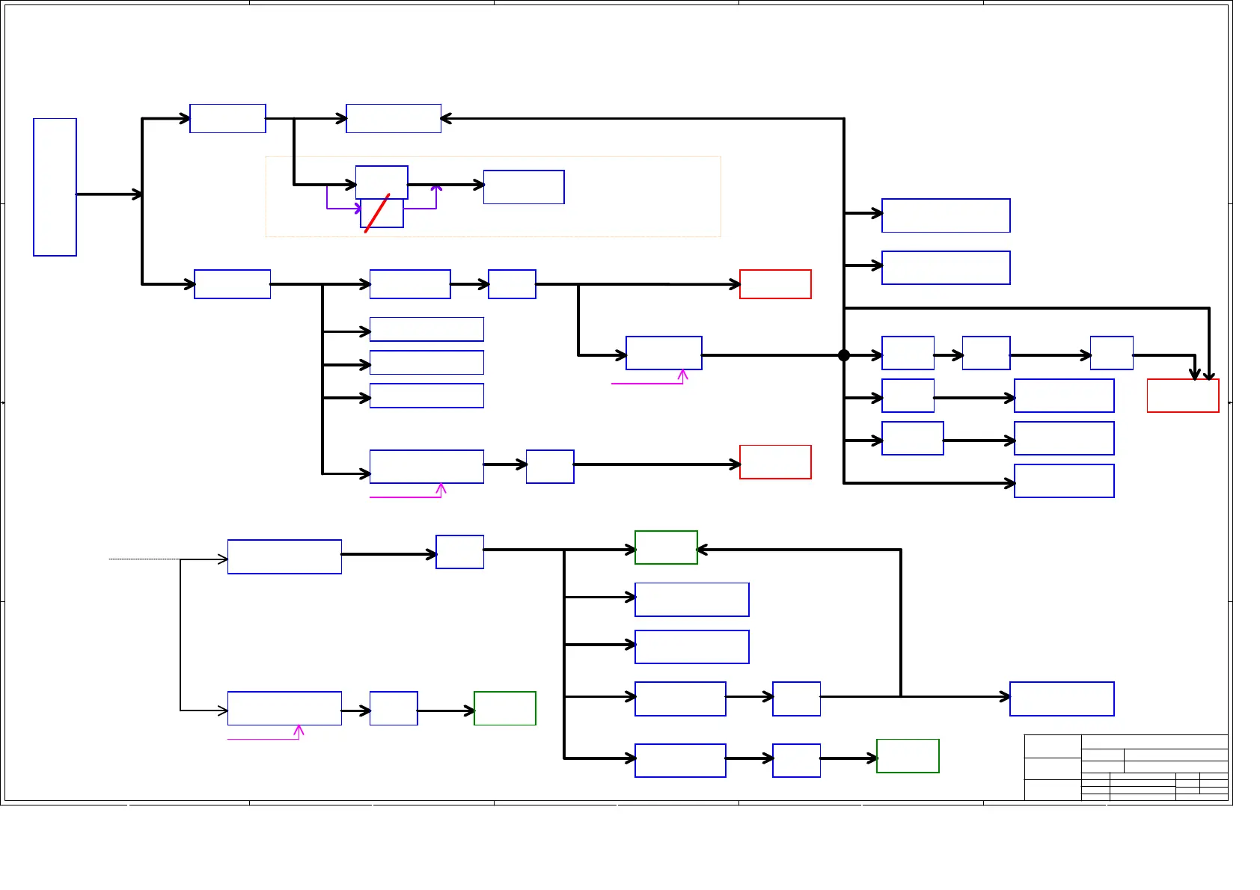Screen dimensions: 1260x890
Task: Select the magenta arrow under bottom-left blue box
Action: (x=264, y=733)
